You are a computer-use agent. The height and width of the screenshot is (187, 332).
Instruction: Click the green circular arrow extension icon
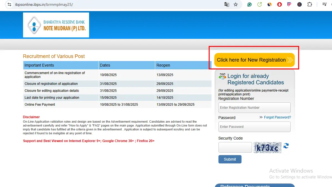pyautogui.click(x=260, y=4)
